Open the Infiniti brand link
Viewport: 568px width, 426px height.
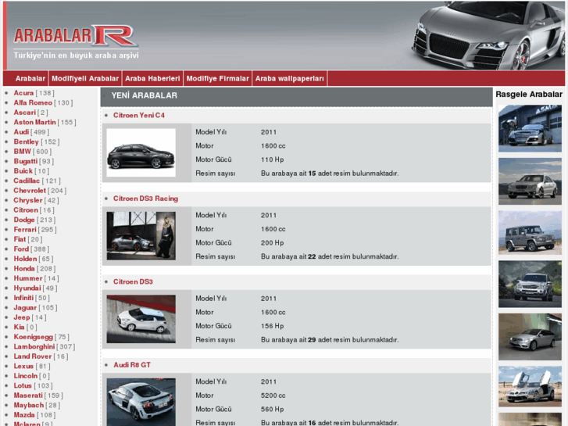pyautogui.click(x=23, y=298)
